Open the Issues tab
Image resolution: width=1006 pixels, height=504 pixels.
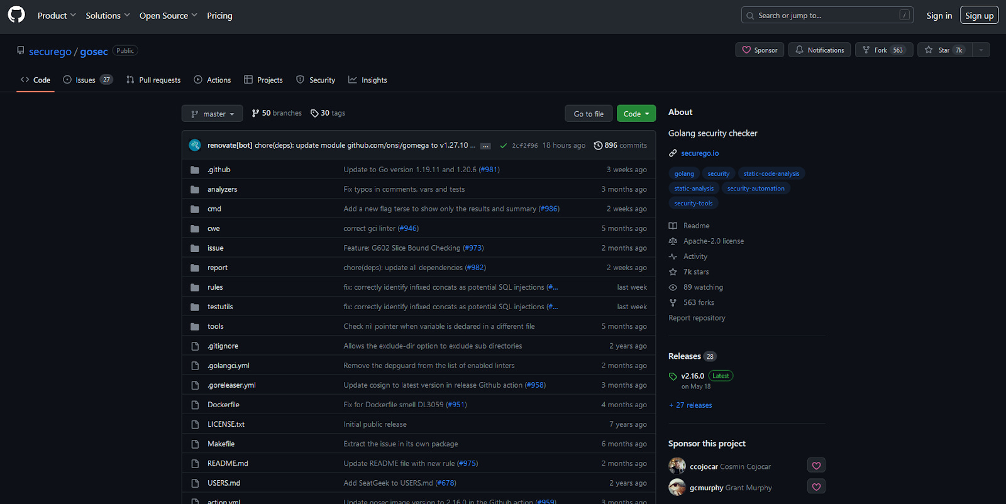pyautogui.click(x=88, y=80)
